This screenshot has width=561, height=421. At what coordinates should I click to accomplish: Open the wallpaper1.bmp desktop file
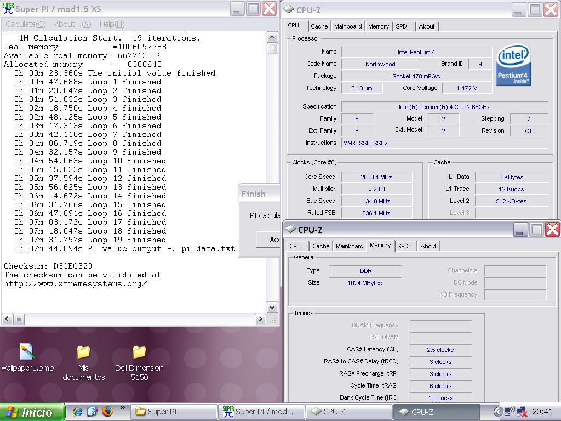point(27,357)
